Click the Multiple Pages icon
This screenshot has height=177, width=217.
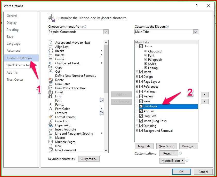[51, 142]
